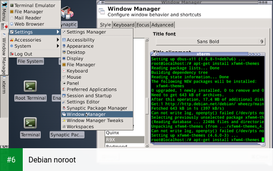
Task: Click the theme list scrollbar thumb
Action: (x=147, y=106)
